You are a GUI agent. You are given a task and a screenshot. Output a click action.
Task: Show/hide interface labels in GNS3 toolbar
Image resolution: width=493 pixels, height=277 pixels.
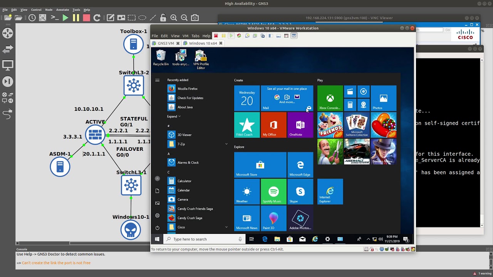42,18
